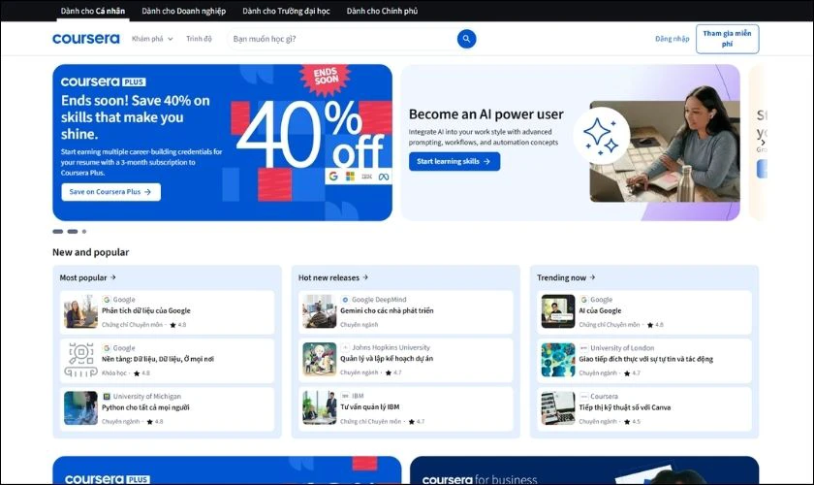Viewport: 814px width, 485px height.
Task: Advance carousel with the right chevron arrow
Action: [x=763, y=142]
